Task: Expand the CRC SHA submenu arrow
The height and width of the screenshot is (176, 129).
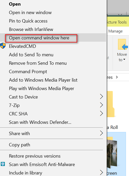Action: 101,114
